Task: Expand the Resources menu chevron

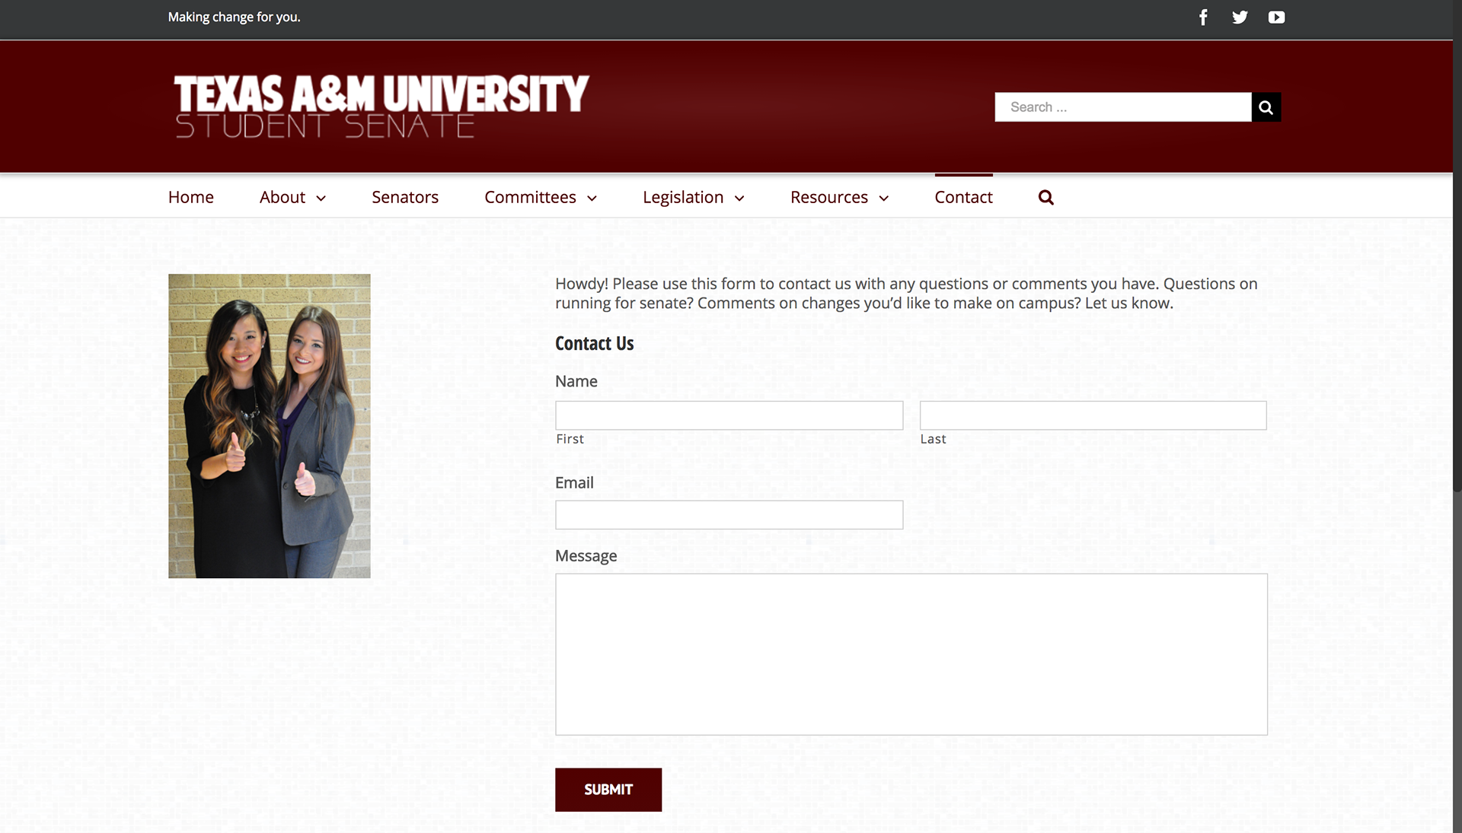Action: (884, 198)
